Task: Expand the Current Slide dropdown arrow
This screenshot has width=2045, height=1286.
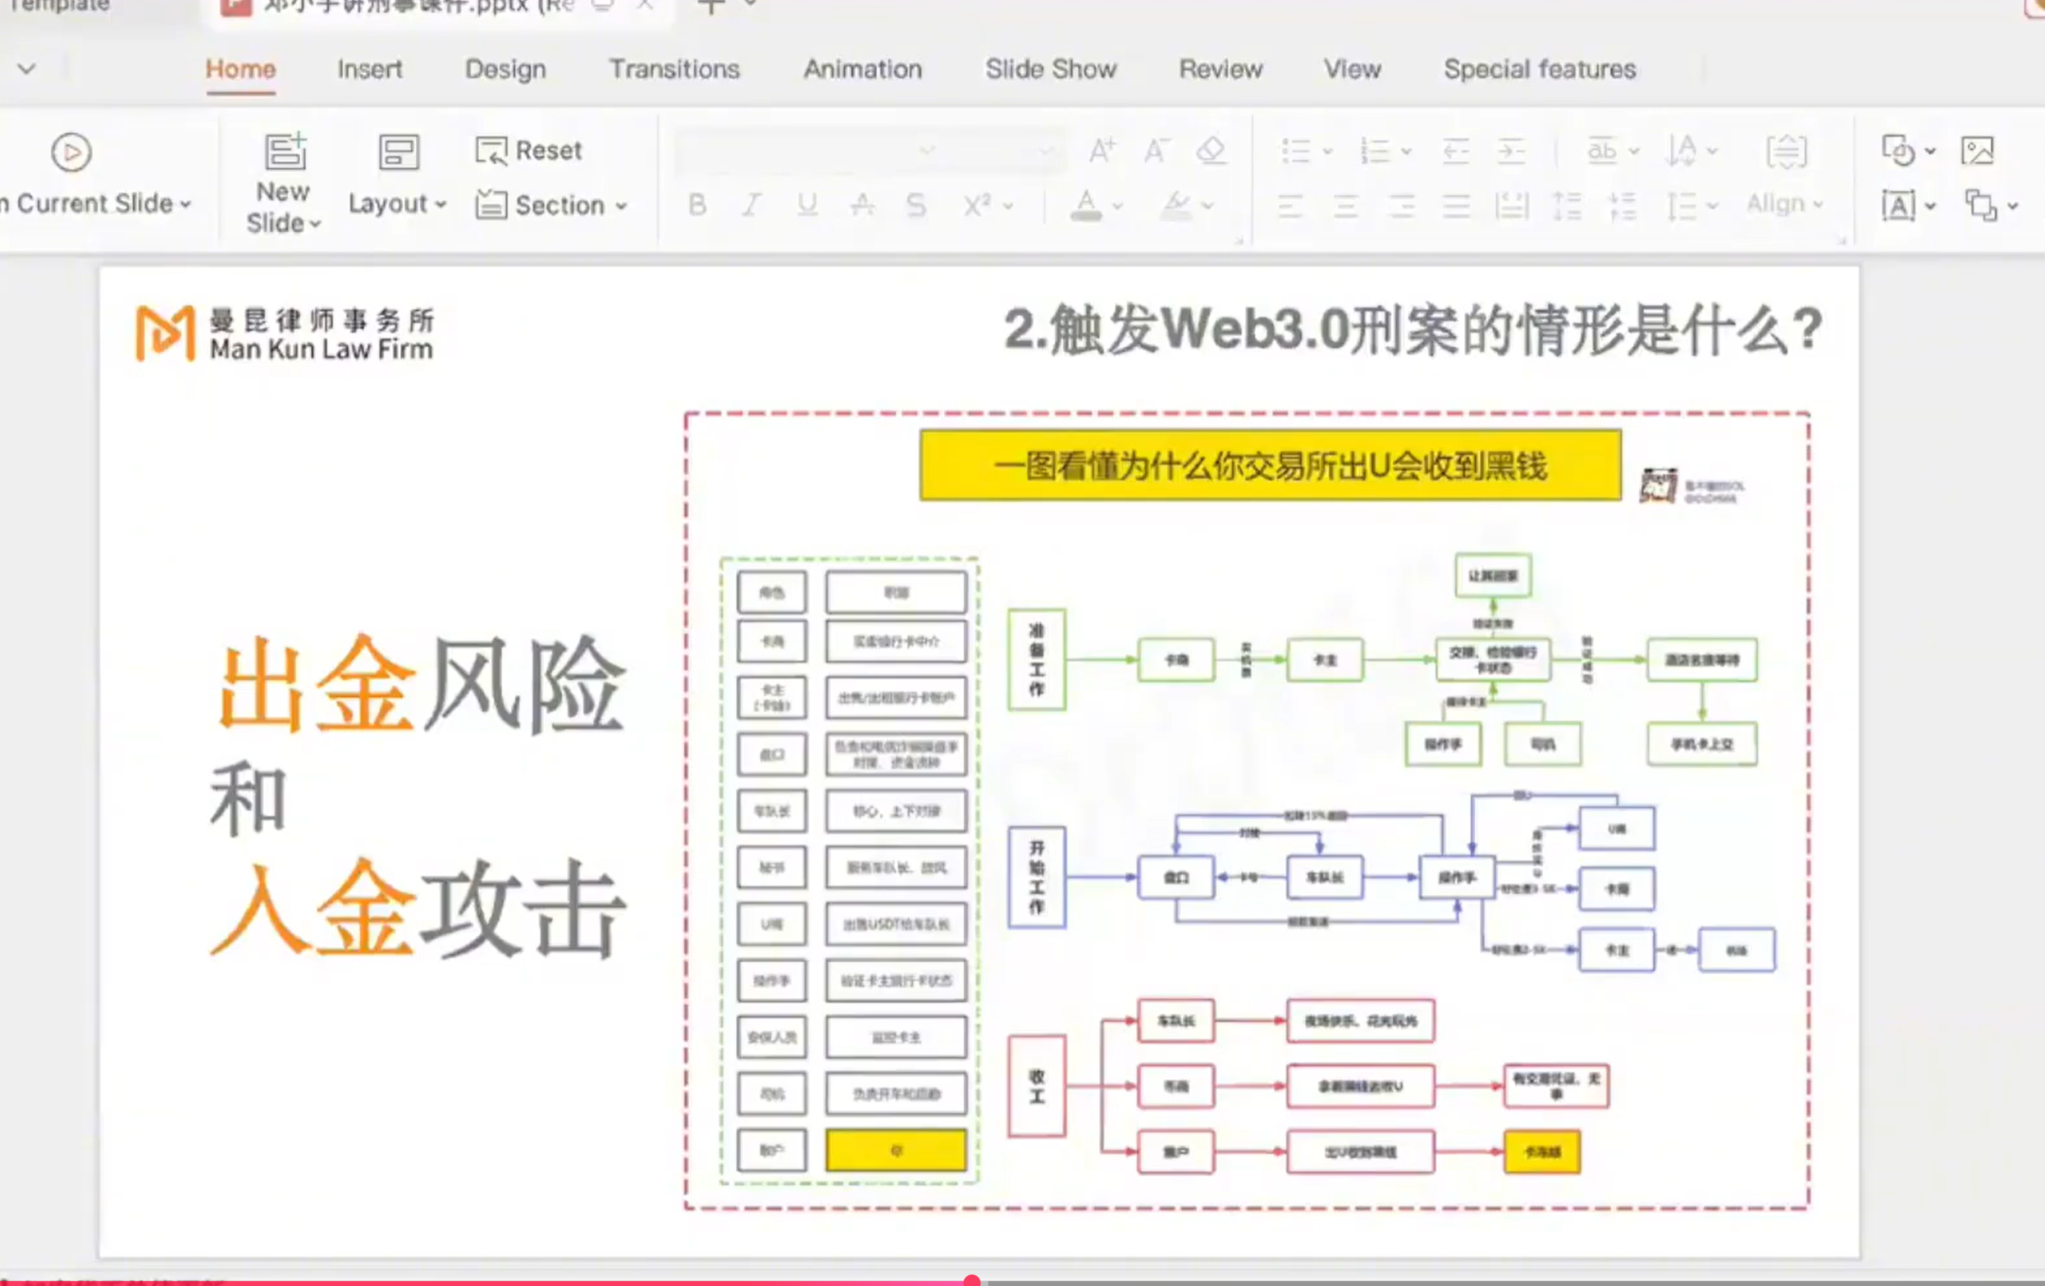Action: click(x=185, y=204)
